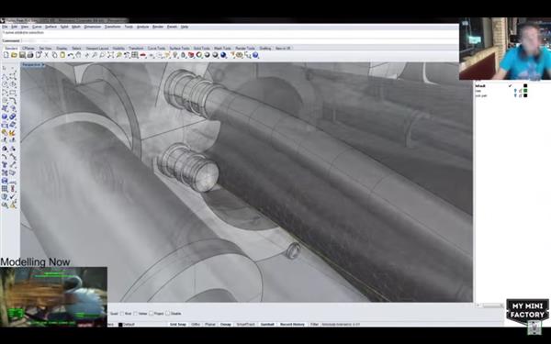This screenshot has height=344, width=551.
Task: Click the blue Help sphere icon
Action: [255, 55]
